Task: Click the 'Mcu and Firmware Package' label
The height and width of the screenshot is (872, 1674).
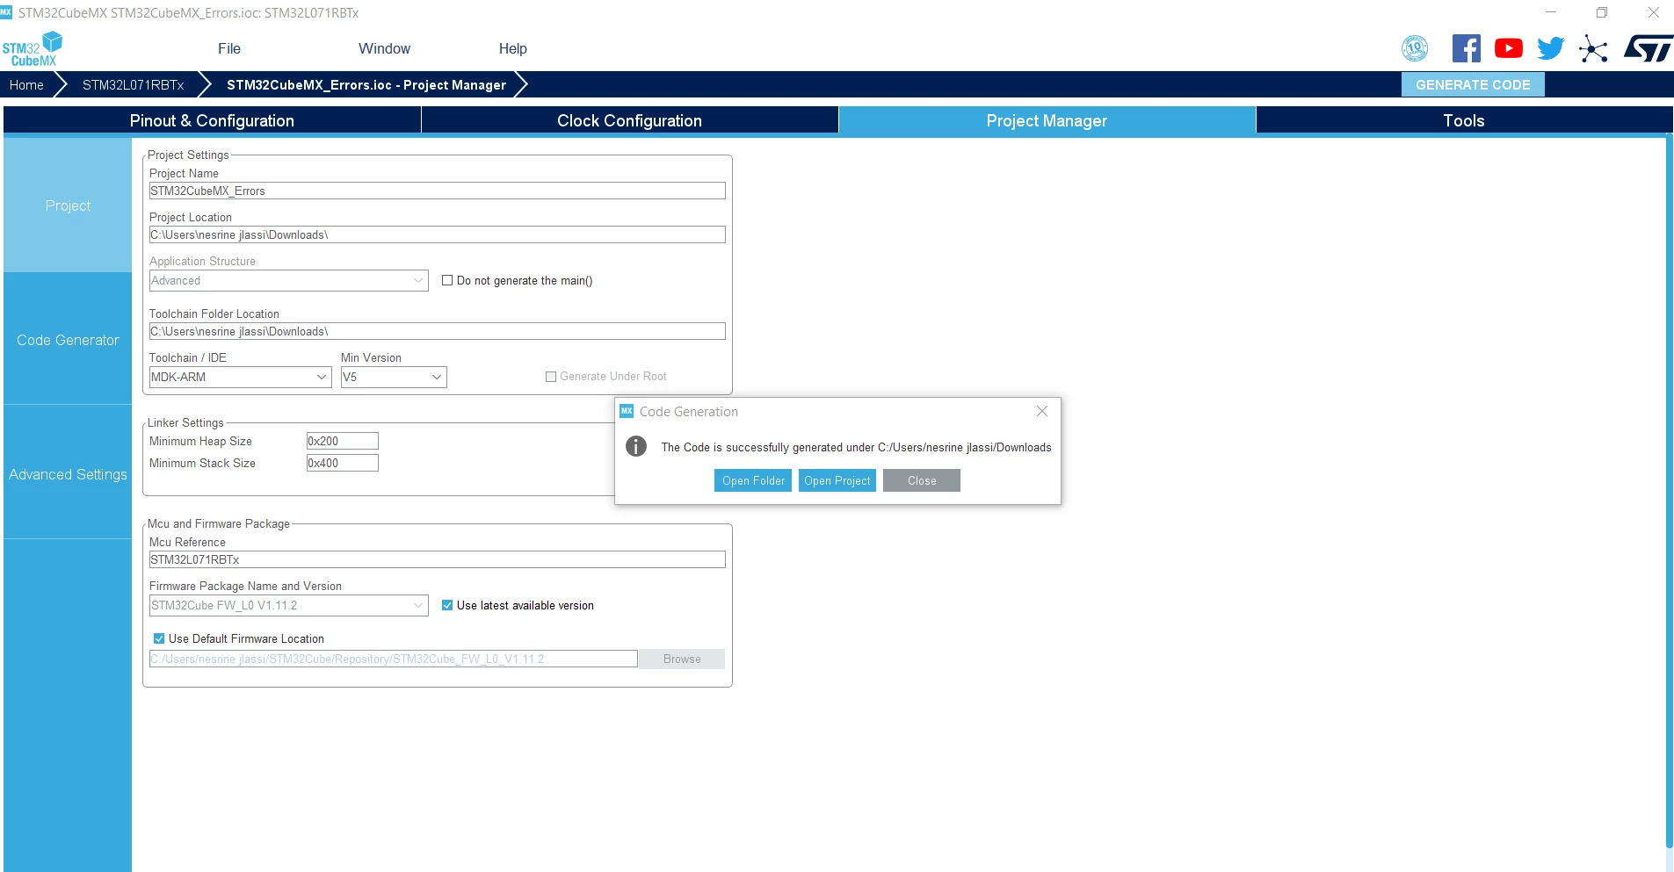Action: pyautogui.click(x=219, y=523)
